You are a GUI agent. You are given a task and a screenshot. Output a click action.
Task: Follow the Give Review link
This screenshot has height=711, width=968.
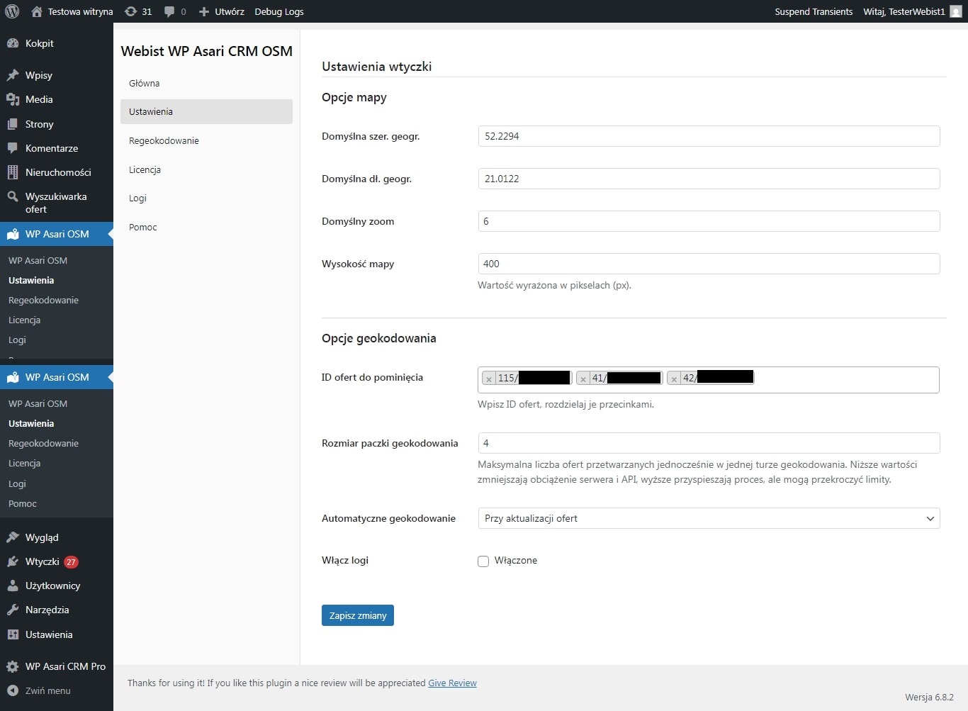(452, 683)
